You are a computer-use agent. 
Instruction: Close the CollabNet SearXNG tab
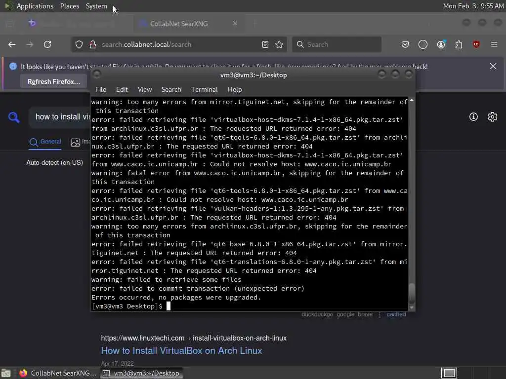[x=235, y=23]
